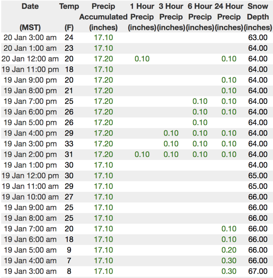Click the 67.00 snow depth value
Screen dimensions: 273x278
click(x=258, y=272)
